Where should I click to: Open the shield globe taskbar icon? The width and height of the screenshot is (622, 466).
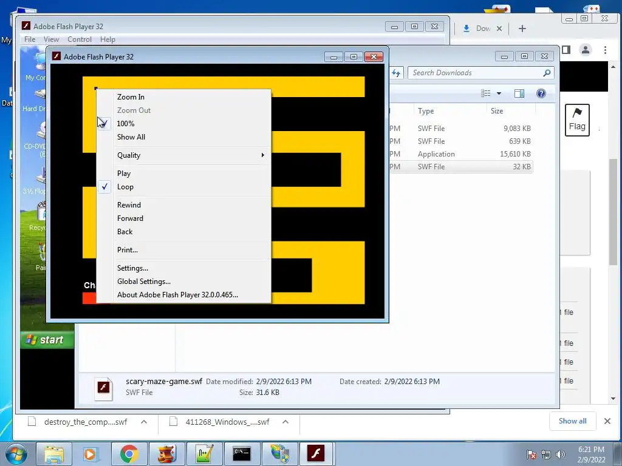[x=279, y=454]
